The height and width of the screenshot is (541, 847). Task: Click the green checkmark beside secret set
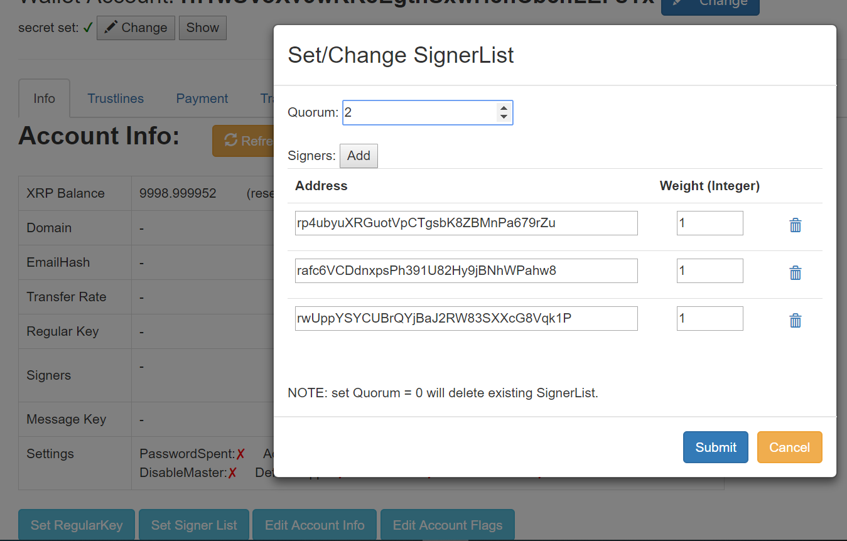[x=89, y=28]
